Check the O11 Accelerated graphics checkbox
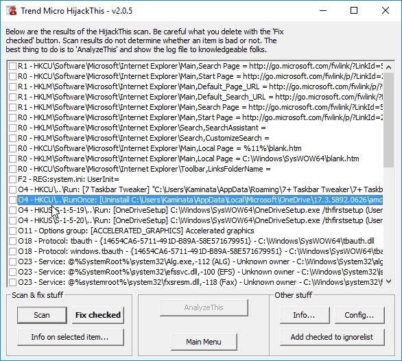This screenshot has width=402, height=361. tap(12, 231)
